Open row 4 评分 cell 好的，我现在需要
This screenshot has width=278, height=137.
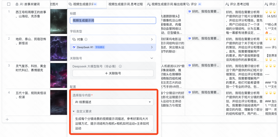(204, 92)
